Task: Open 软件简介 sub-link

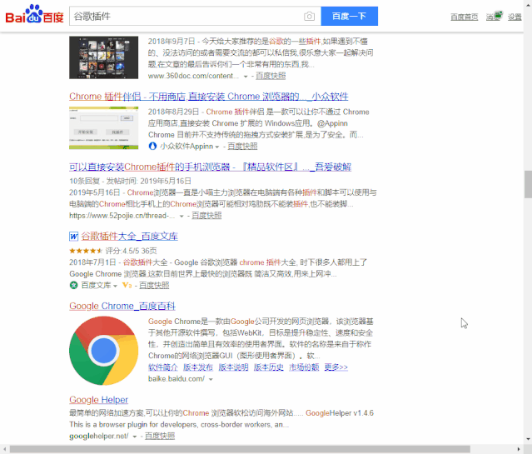Action: coord(163,367)
